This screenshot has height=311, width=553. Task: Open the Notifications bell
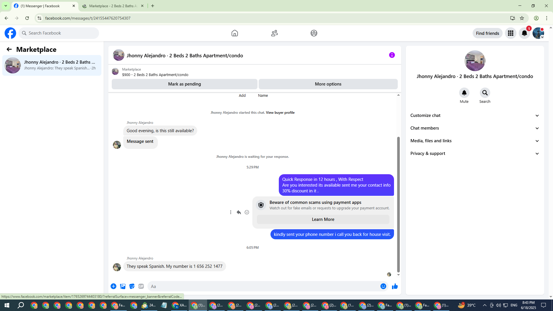(524, 33)
